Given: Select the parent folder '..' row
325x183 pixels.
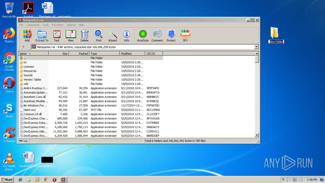Looking at the screenshot, I should [x=91, y=58].
